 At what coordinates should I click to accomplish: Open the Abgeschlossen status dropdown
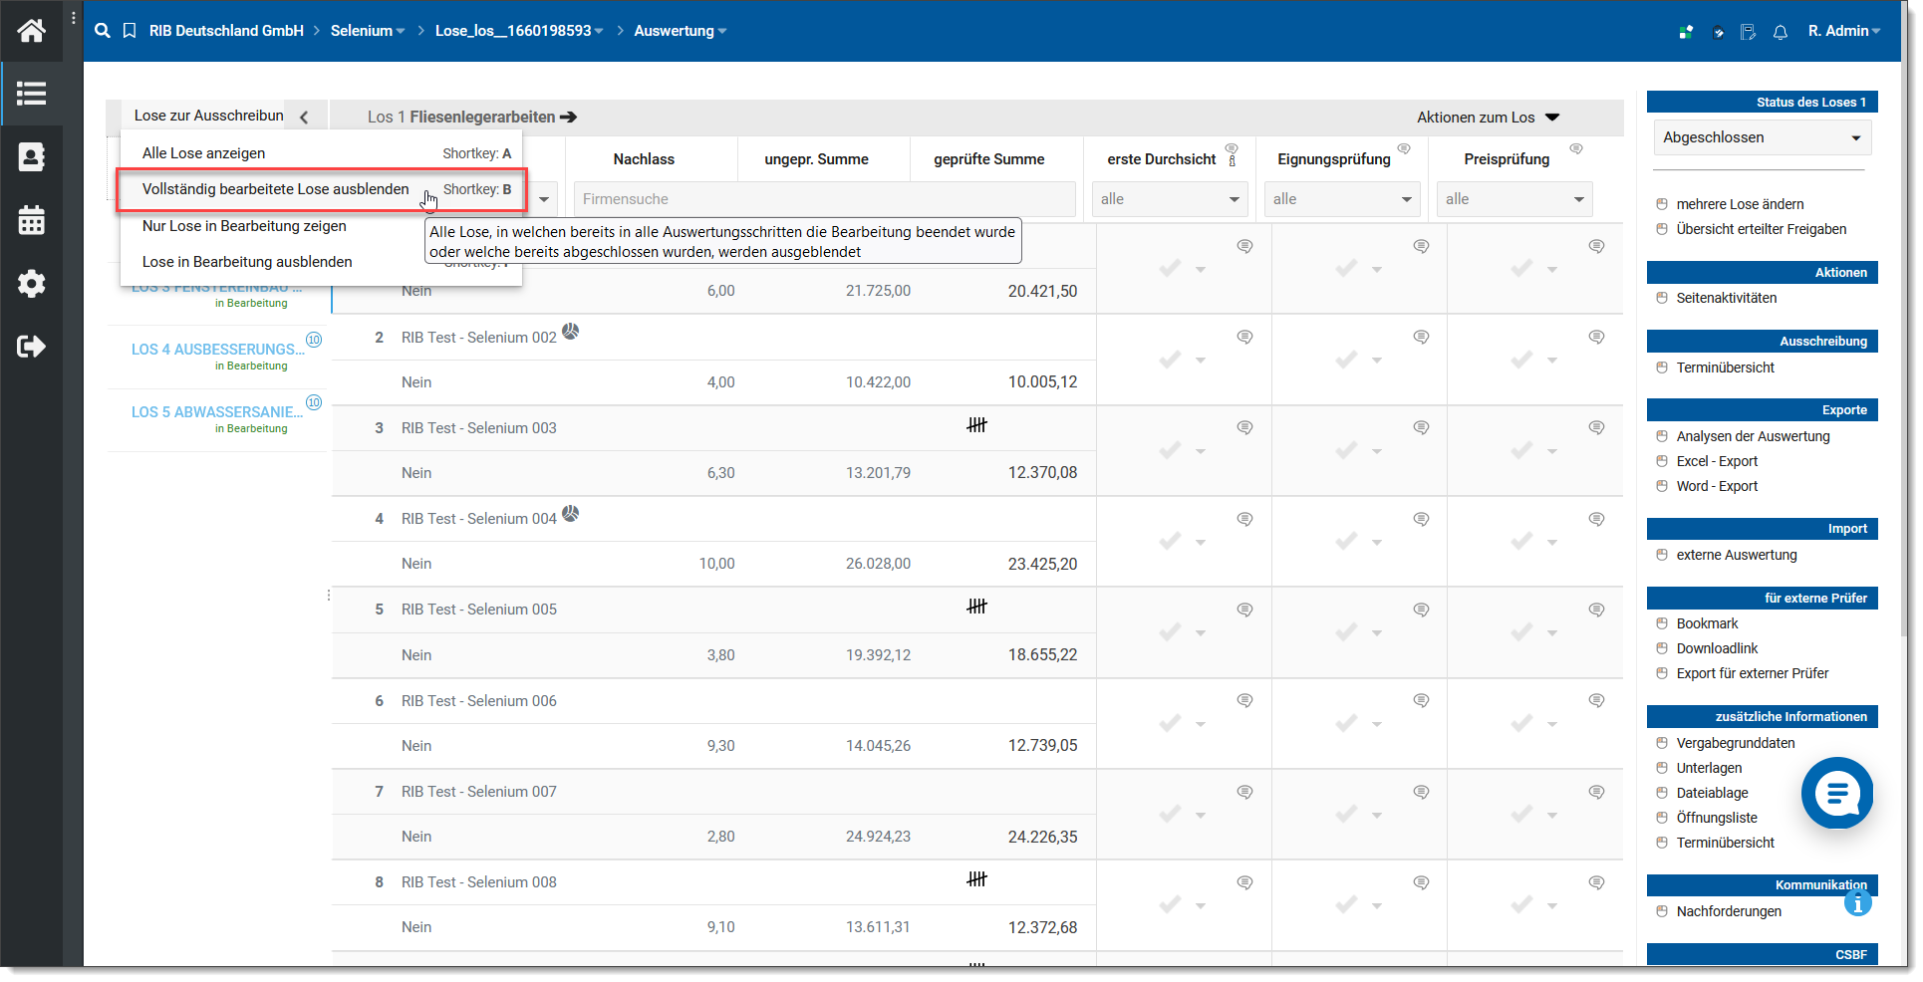point(1762,137)
